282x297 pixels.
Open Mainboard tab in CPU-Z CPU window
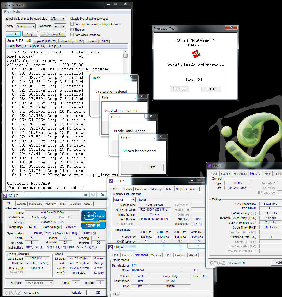[36, 204]
